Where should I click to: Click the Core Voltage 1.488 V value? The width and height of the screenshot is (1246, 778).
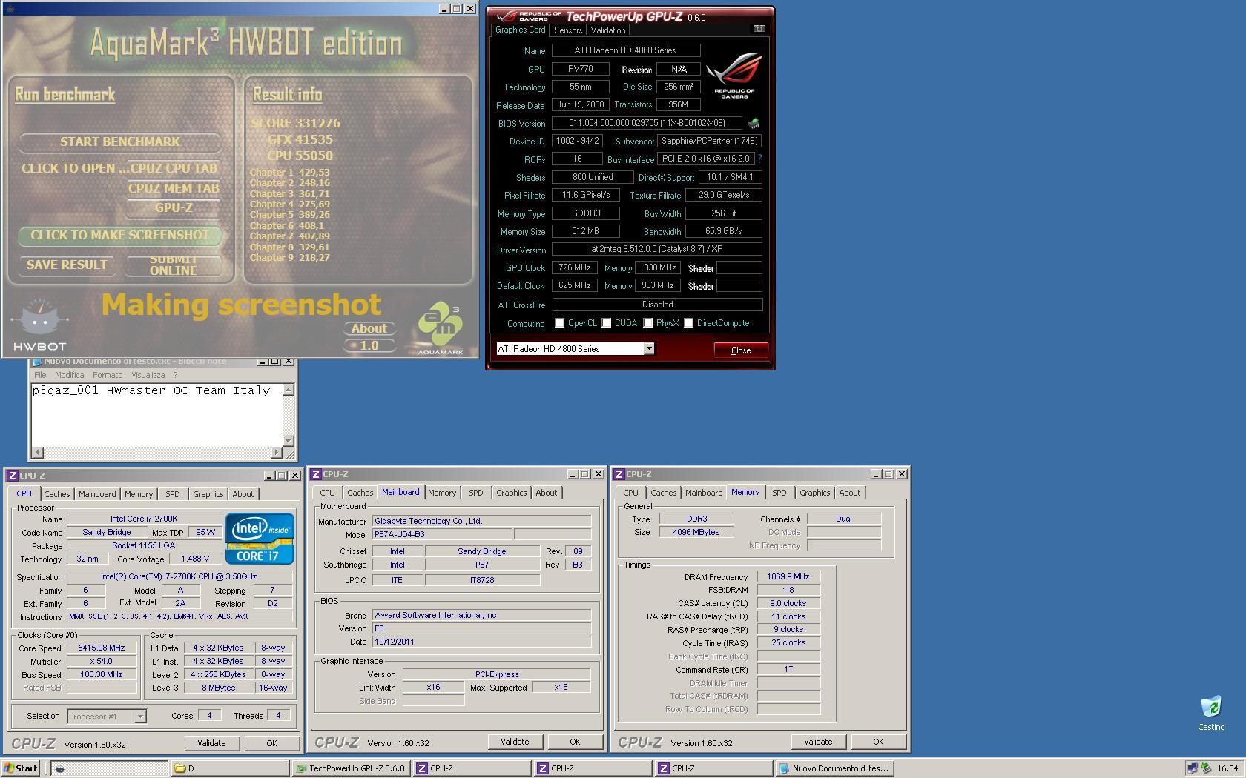[x=196, y=559]
